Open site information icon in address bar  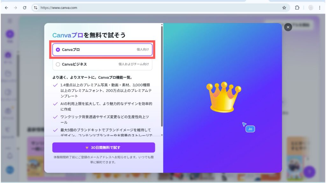click(36, 8)
